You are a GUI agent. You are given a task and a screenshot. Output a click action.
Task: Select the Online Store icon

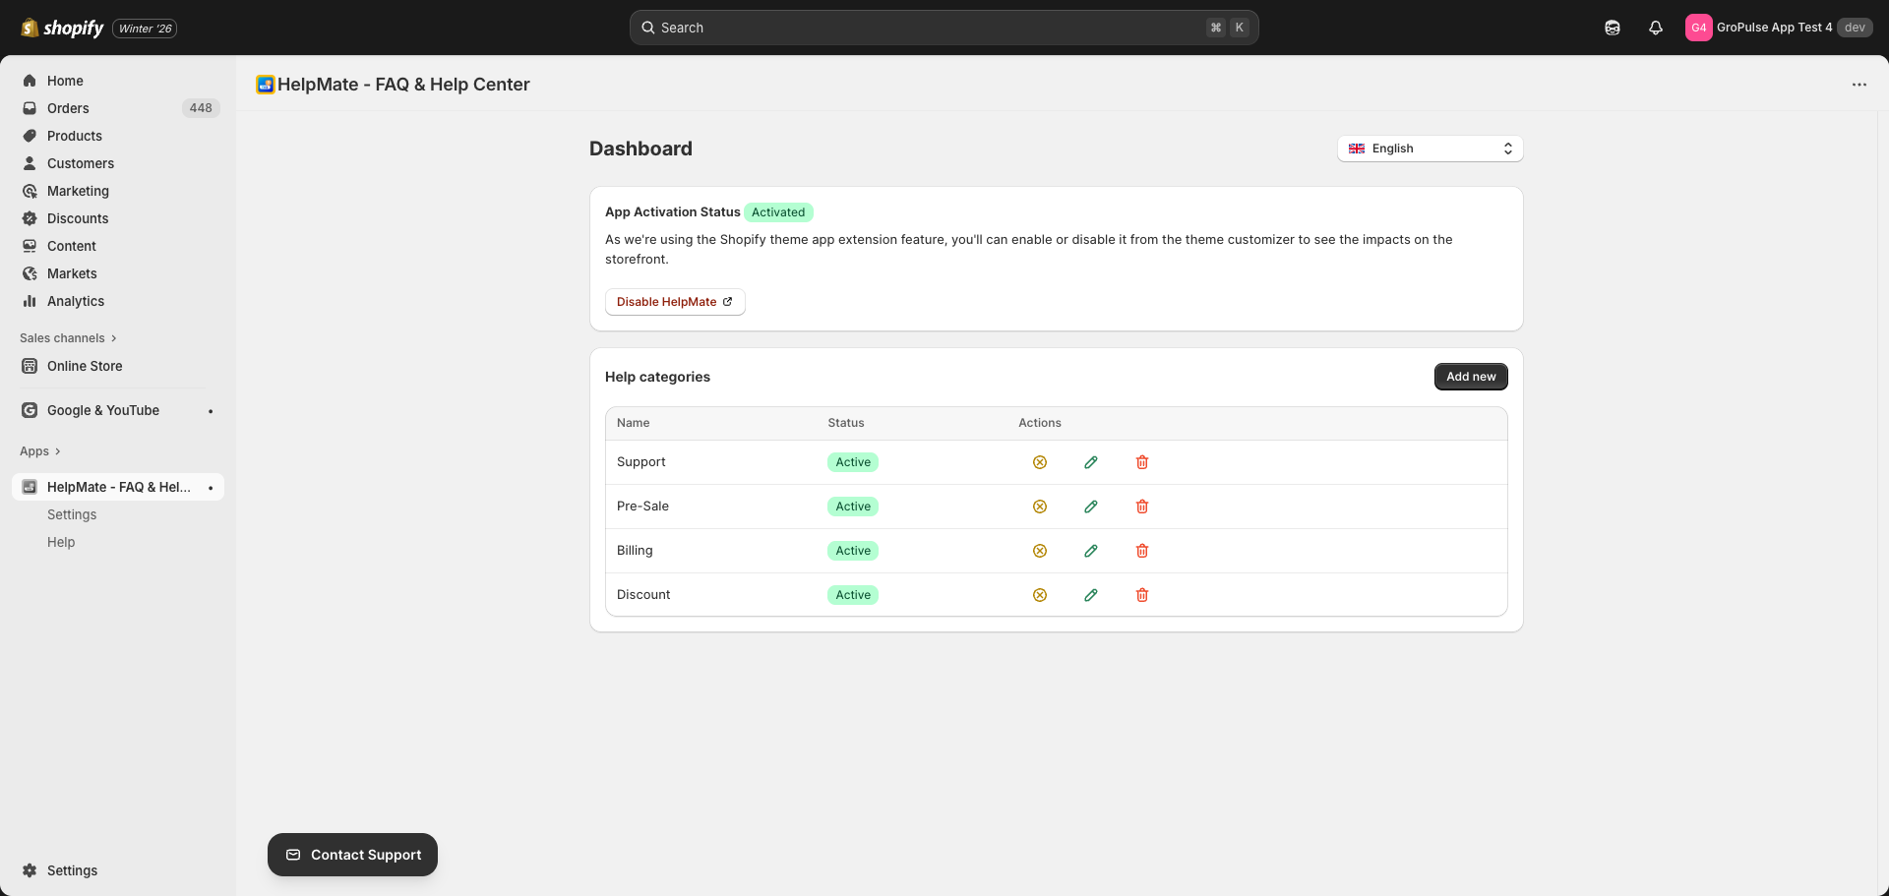30,366
